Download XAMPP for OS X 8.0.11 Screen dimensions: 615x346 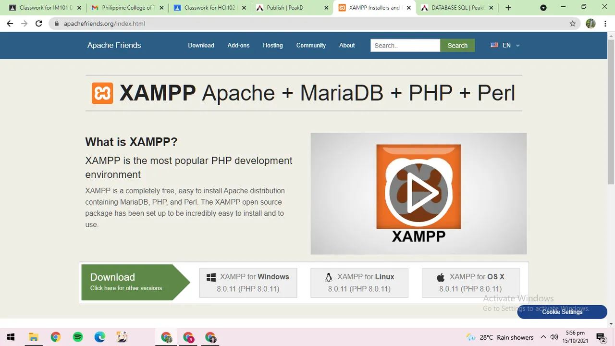(470, 283)
